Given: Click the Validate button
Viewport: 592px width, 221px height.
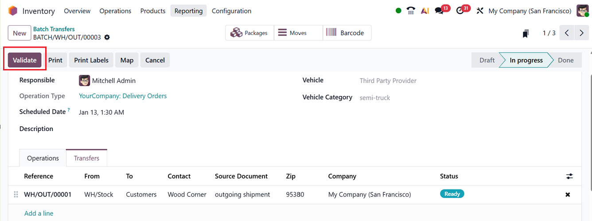Looking at the screenshot, I should click(x=25, y=60).
